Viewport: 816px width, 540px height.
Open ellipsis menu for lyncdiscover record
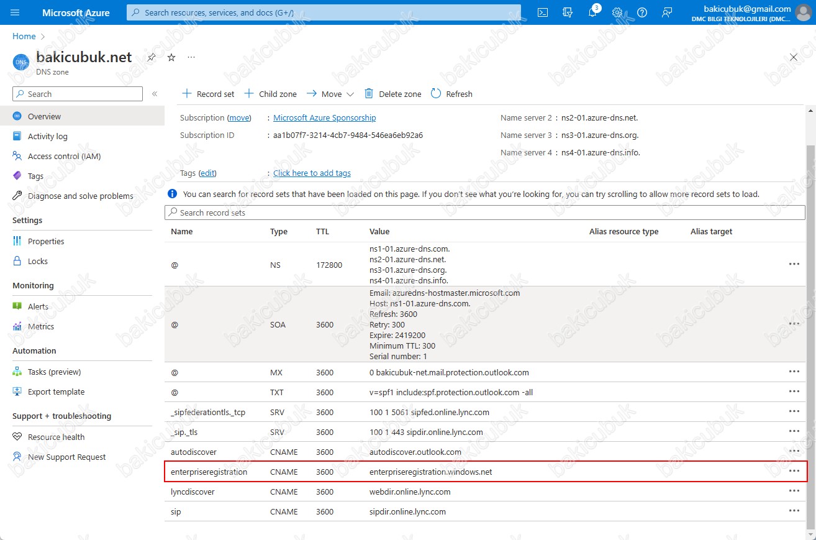pyautogui.click(x=794, y=491)
